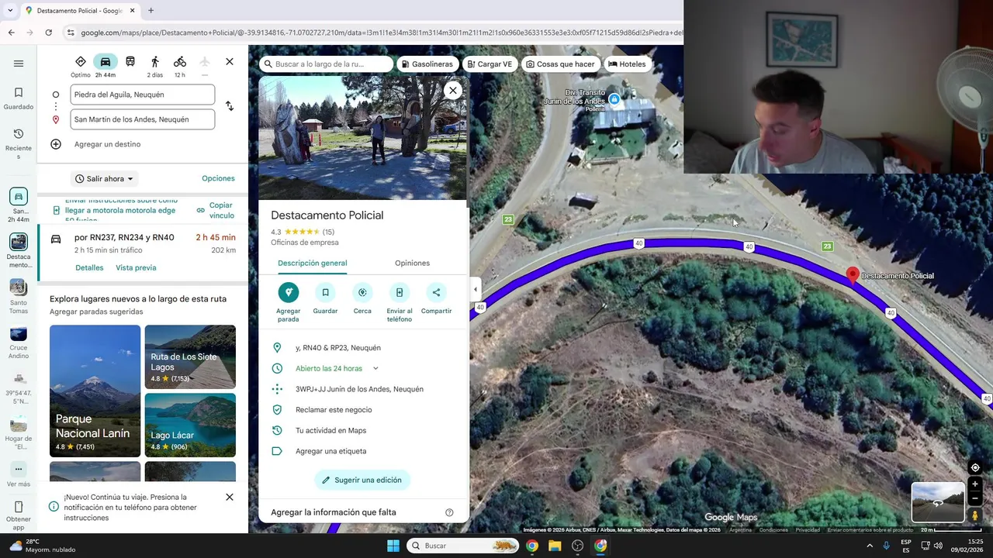Open Cruce Andino recent sidebar item
This screenshot has height=558, width=993.
(19, 342)
